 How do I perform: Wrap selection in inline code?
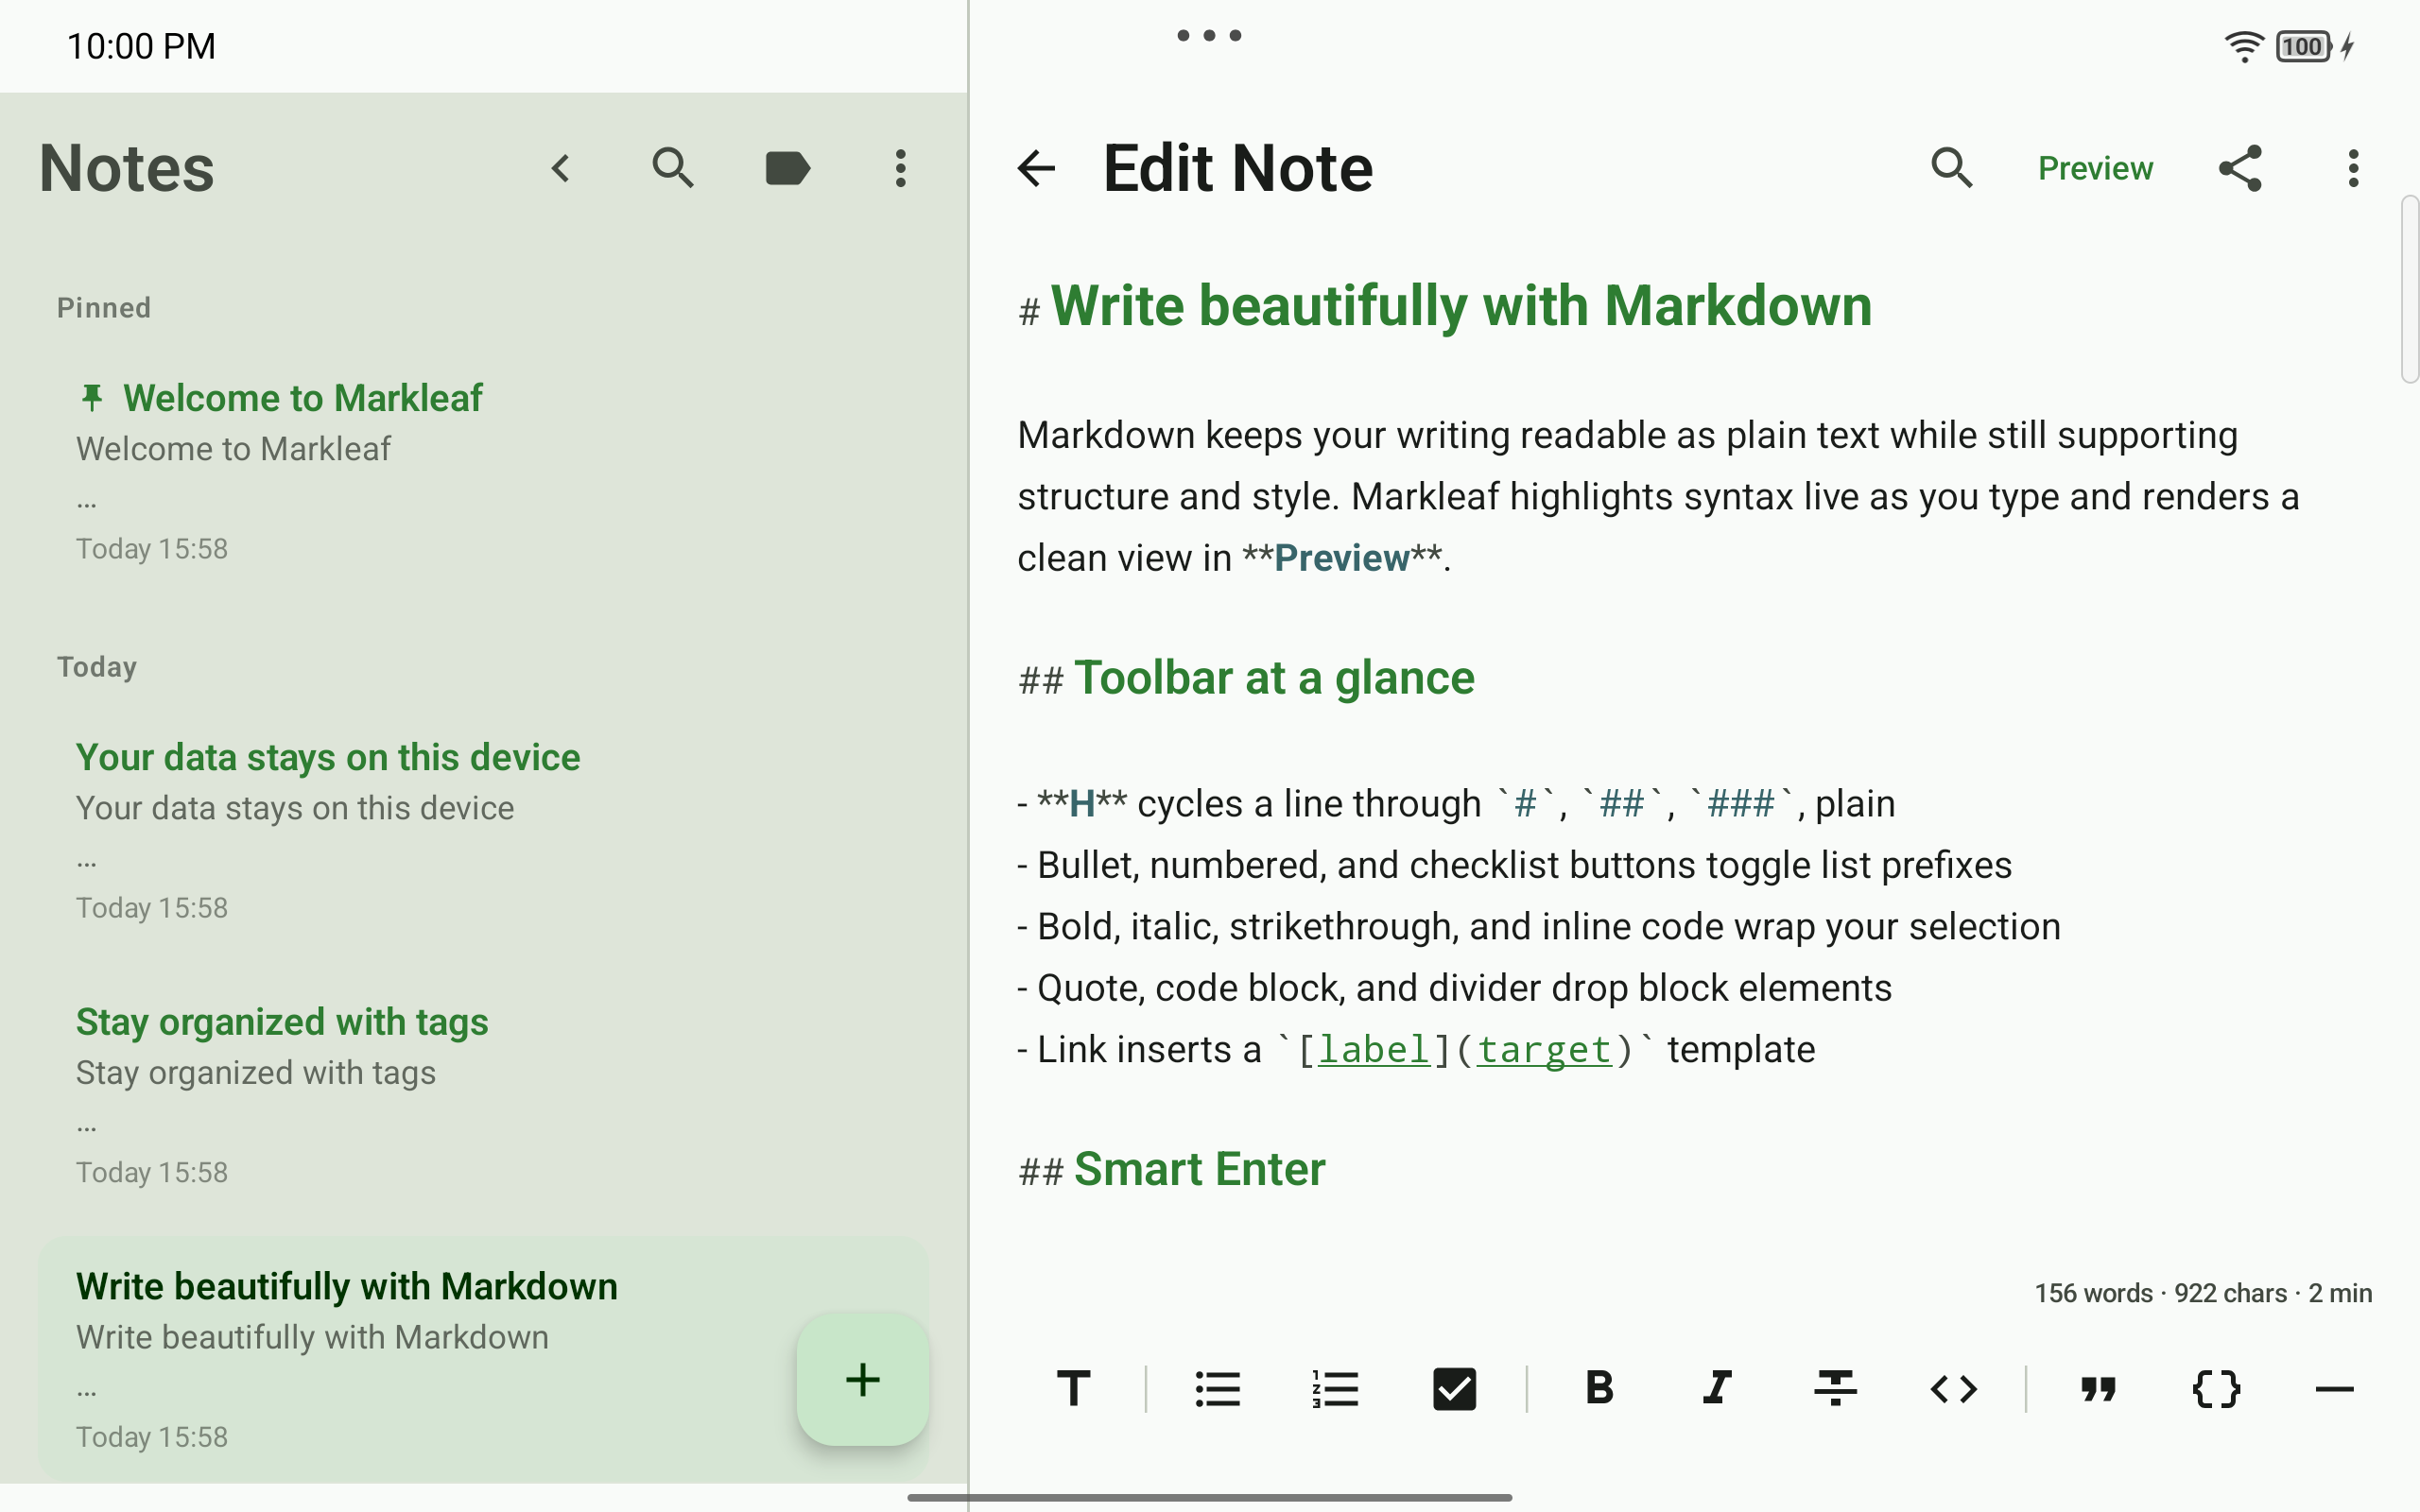(x=1953, y=1389)
